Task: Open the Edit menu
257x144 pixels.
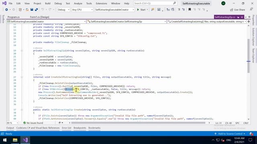Action: tap(18, 4)
